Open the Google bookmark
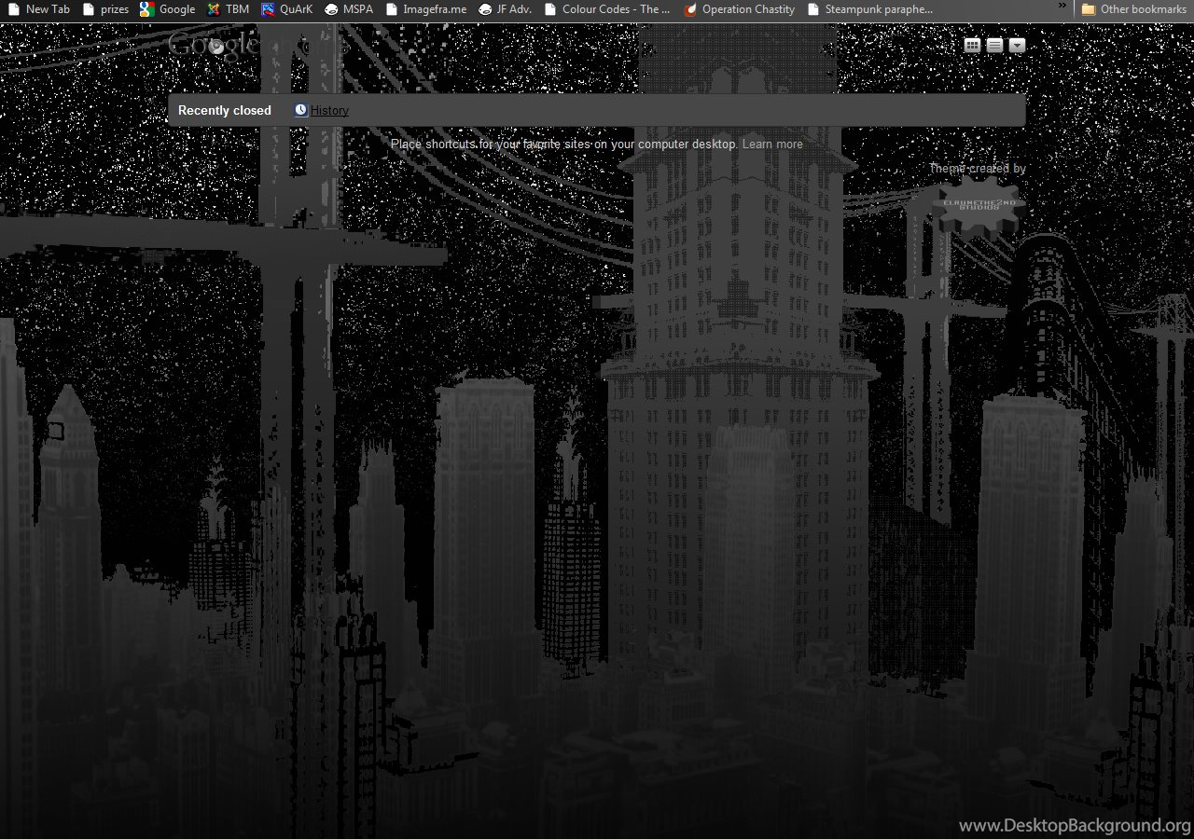1194x839 pixels. click(x=168, y=9)
